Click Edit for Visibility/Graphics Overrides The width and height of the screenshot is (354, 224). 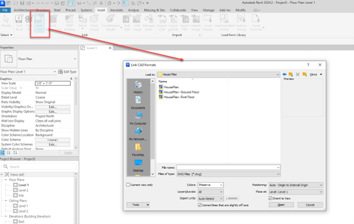point(52,107)
